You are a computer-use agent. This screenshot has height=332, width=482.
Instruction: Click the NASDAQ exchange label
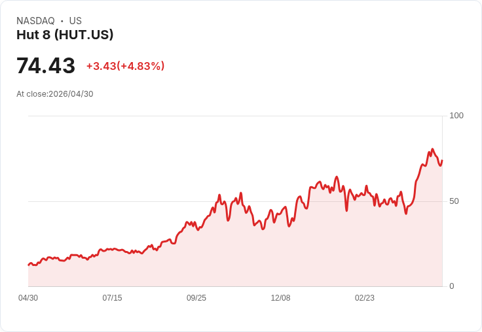35,20
